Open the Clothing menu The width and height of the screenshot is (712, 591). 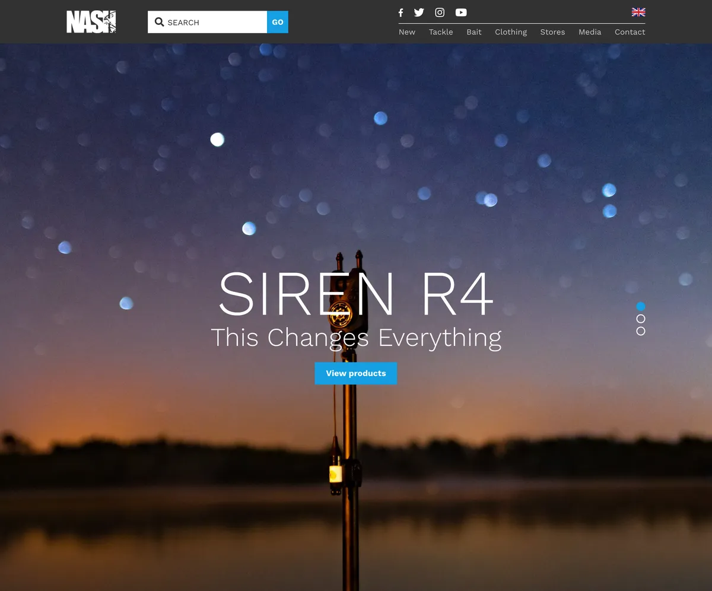pos(511,32)
